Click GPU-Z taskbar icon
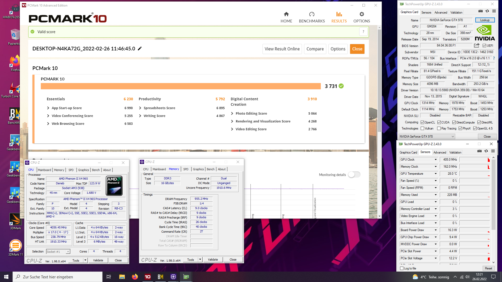Viewport: 502px width, 282px height. pos(186,277)
